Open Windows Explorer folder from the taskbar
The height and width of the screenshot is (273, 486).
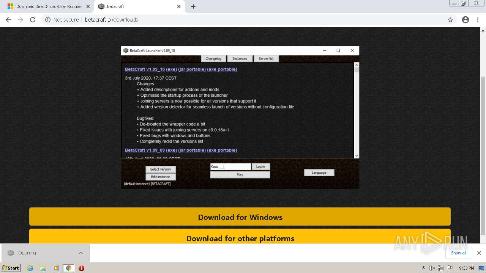(43, 268)
